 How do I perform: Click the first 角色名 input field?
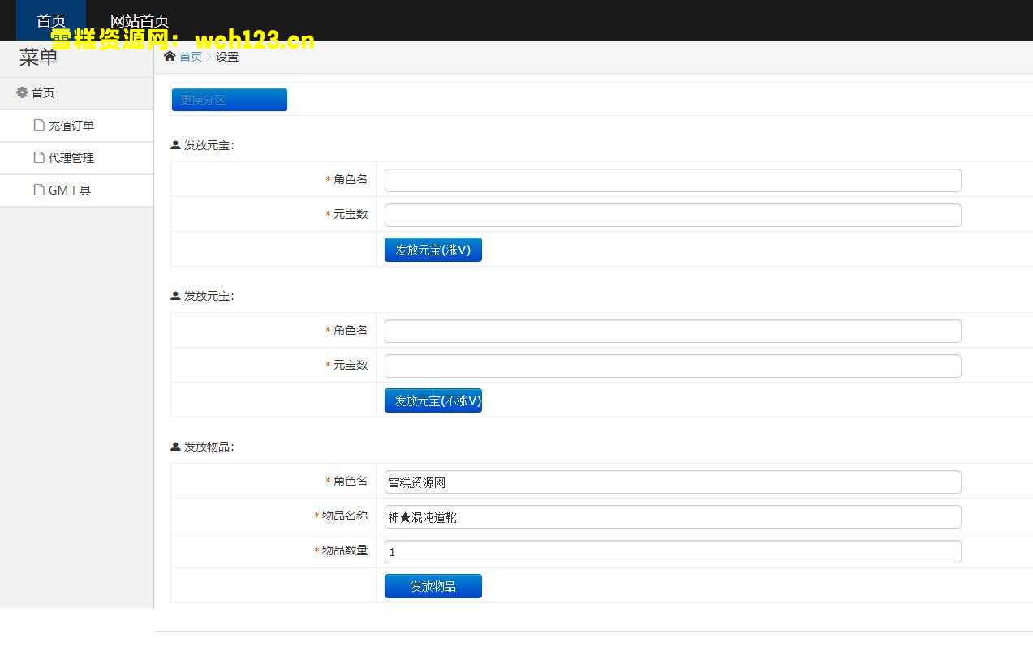click(672, 180)
